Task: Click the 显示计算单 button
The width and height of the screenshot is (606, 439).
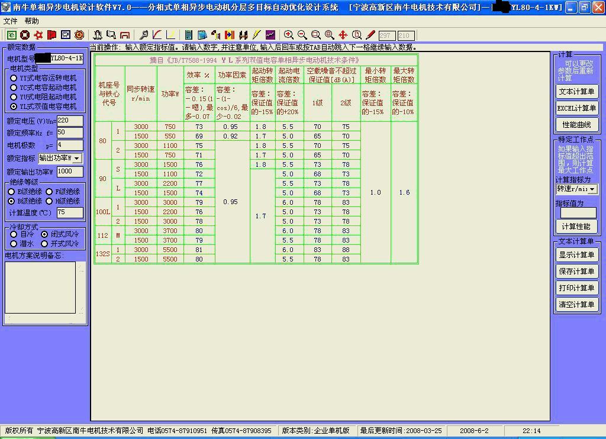Action: pyautogui.click(x=576, y=254)
